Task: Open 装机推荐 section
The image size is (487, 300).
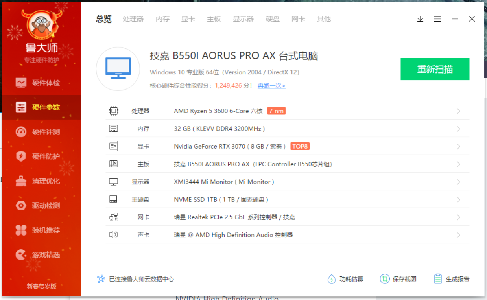Action: (x=41, y=230)
